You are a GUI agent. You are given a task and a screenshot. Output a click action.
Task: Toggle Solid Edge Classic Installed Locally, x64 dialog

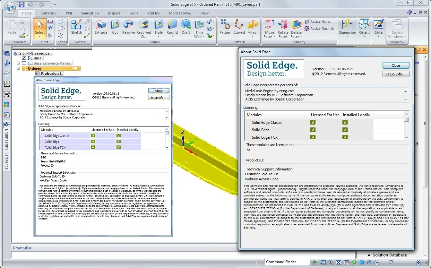345,122
